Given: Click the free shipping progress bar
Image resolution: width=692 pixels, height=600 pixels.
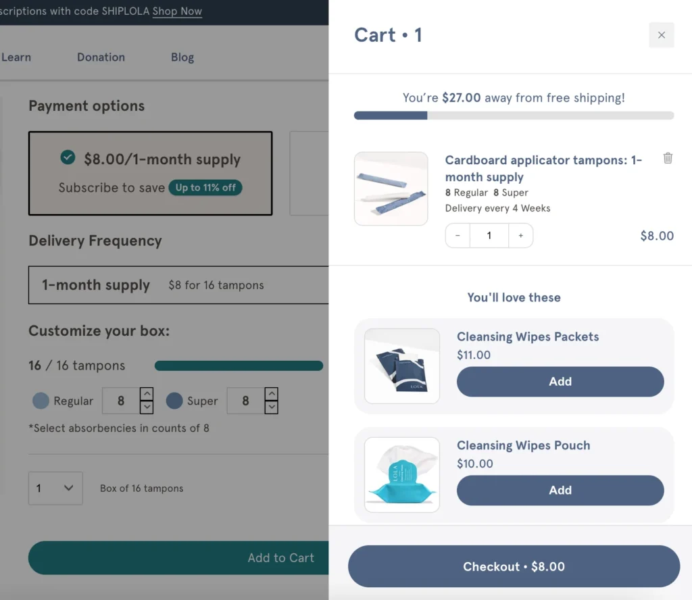Looking at the screenshot, I should tap(514, 115).
